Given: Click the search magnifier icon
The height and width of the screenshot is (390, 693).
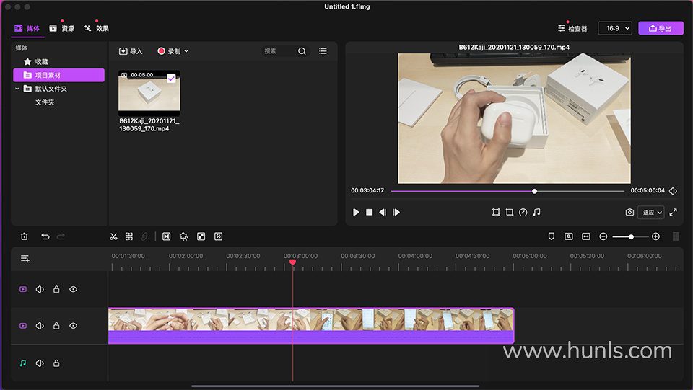Looking at the screenshot, I should tap(302, 51).
